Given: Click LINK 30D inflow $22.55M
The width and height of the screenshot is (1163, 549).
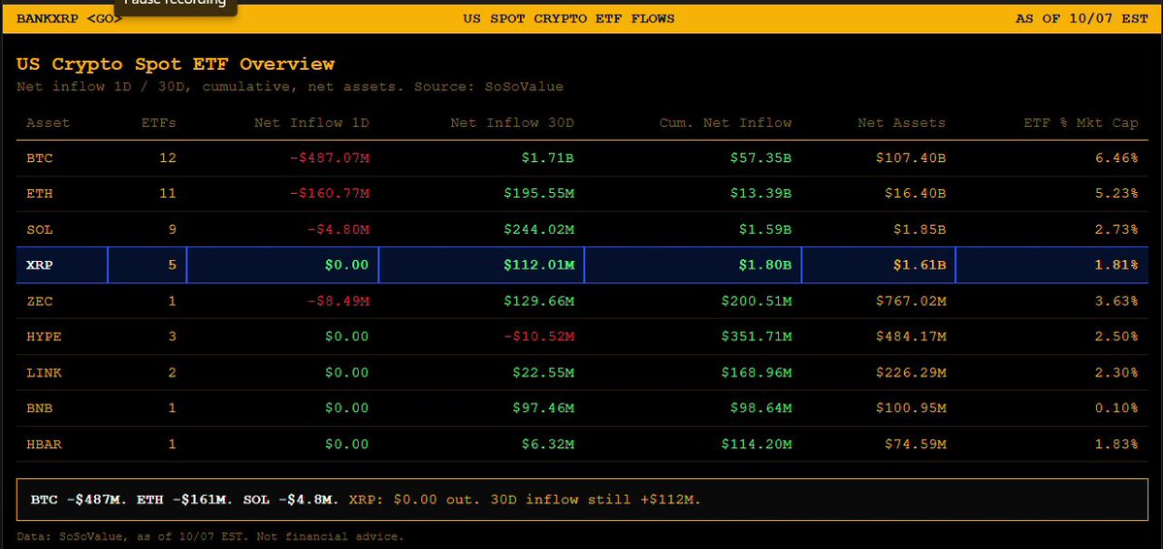Looking at the screenshot, I should pyautogui.click(x=544, y=371).
